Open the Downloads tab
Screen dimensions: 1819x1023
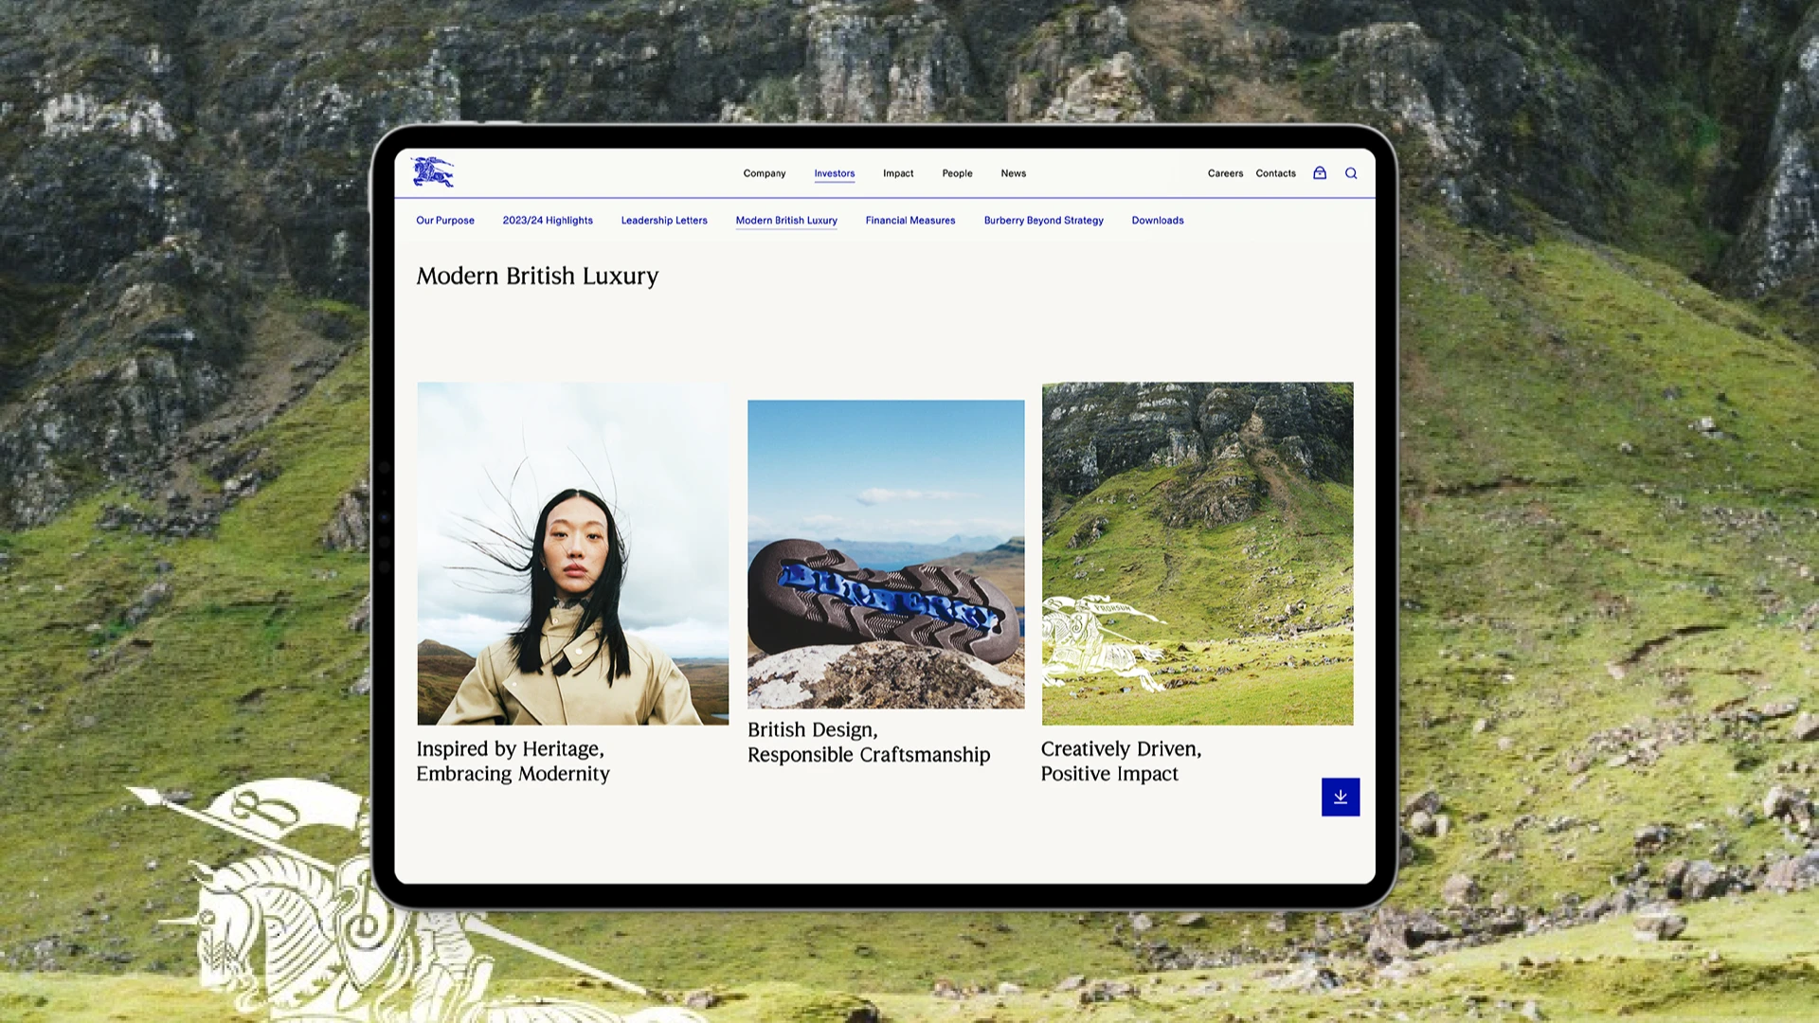click(1158, 221)
